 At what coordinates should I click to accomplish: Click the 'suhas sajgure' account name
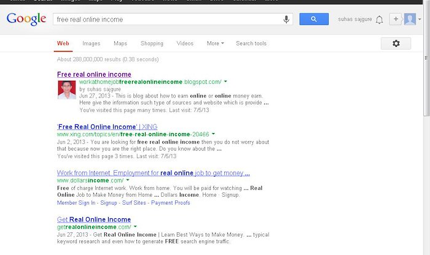point(355,19)
